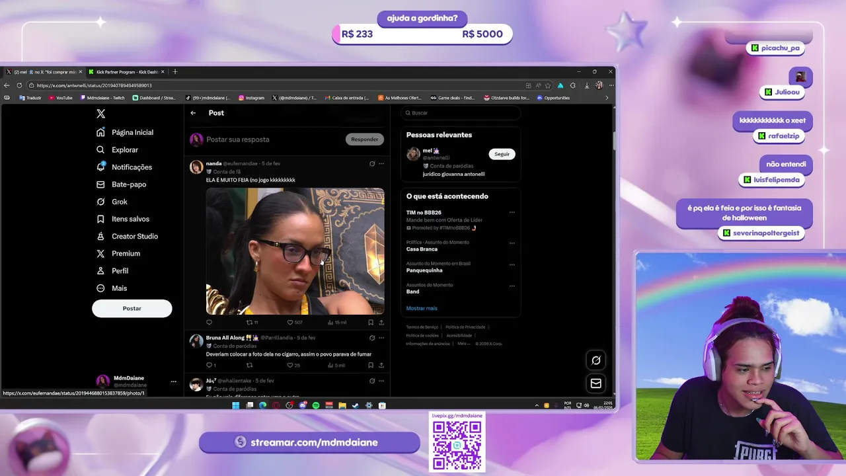Open Casa Branca trending topic

422,249
